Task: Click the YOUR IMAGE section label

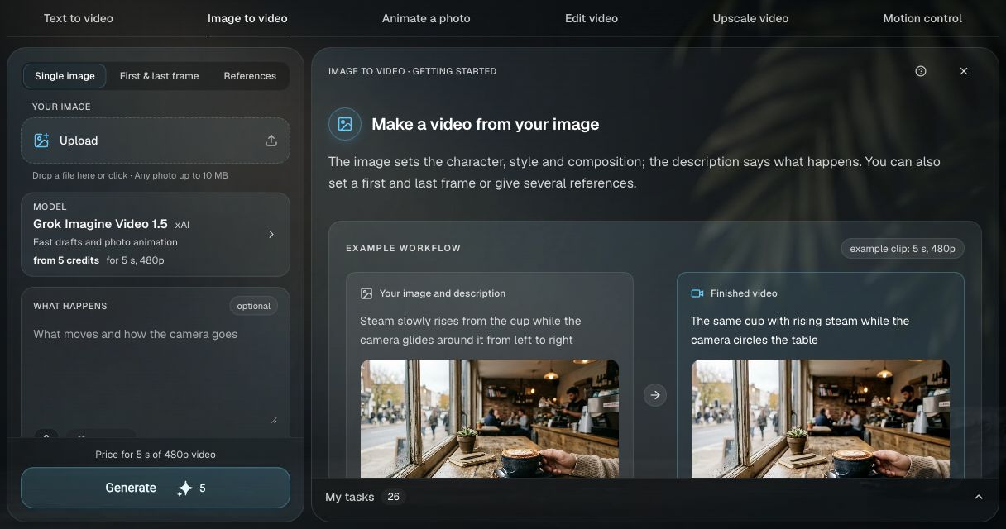Action: pyautogui.click(x=61, y=107)
